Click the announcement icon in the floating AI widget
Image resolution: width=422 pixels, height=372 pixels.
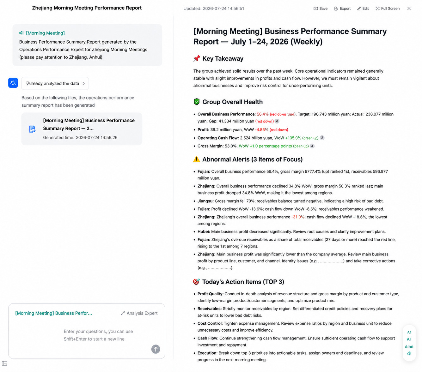[409, 354]
